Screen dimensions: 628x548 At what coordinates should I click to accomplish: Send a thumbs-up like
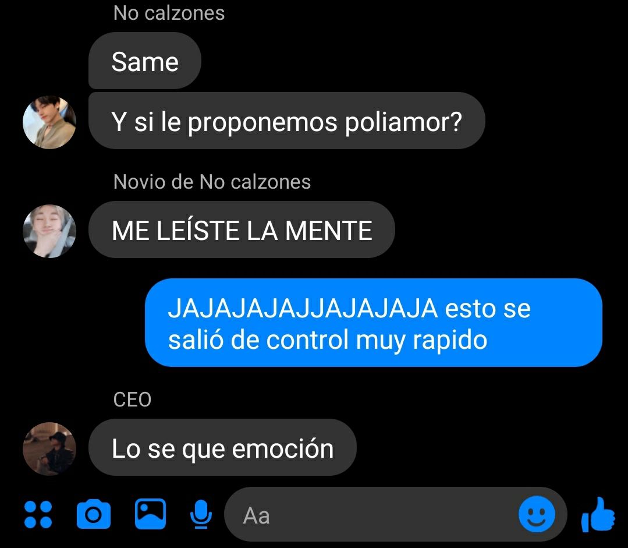[598, 514]
